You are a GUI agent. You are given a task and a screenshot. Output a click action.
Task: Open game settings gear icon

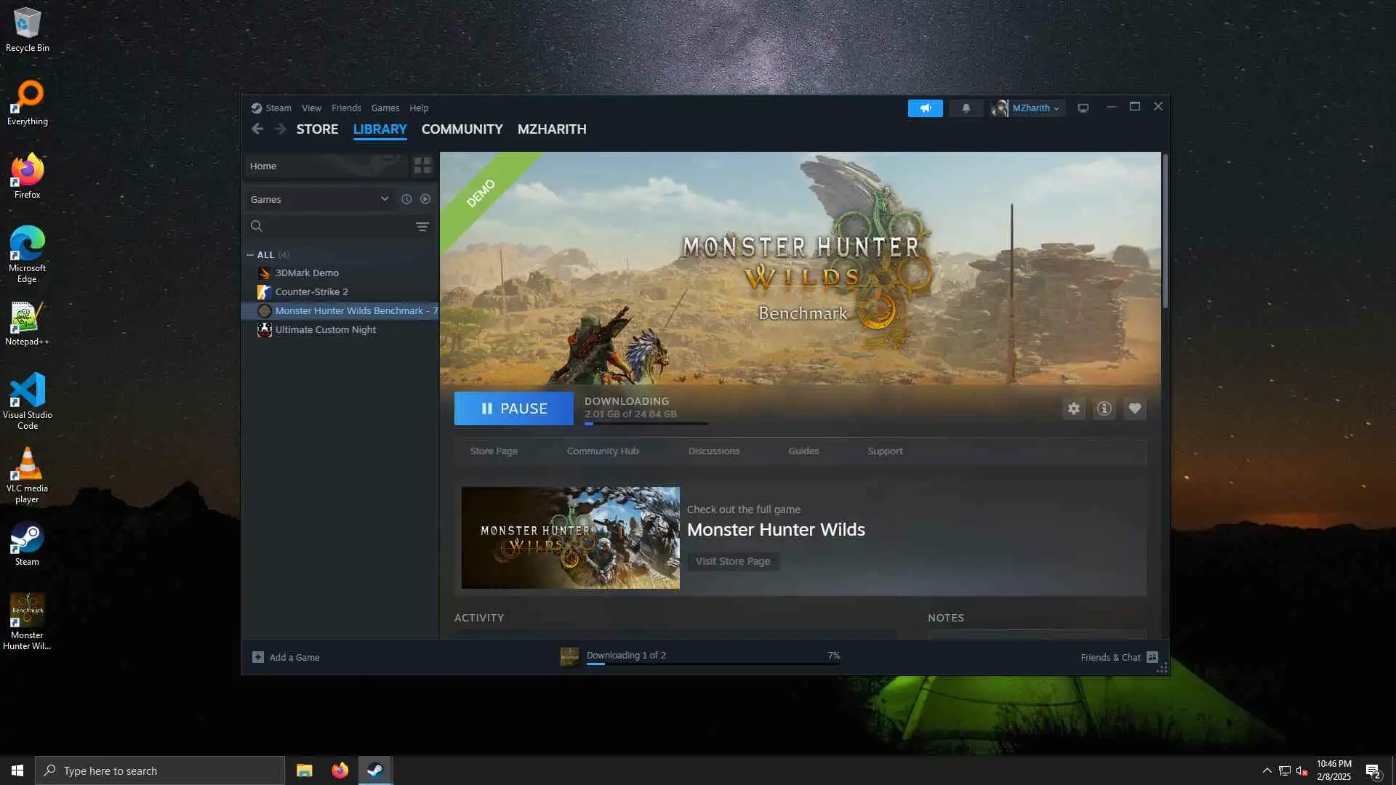click(x=1073, y=408)
